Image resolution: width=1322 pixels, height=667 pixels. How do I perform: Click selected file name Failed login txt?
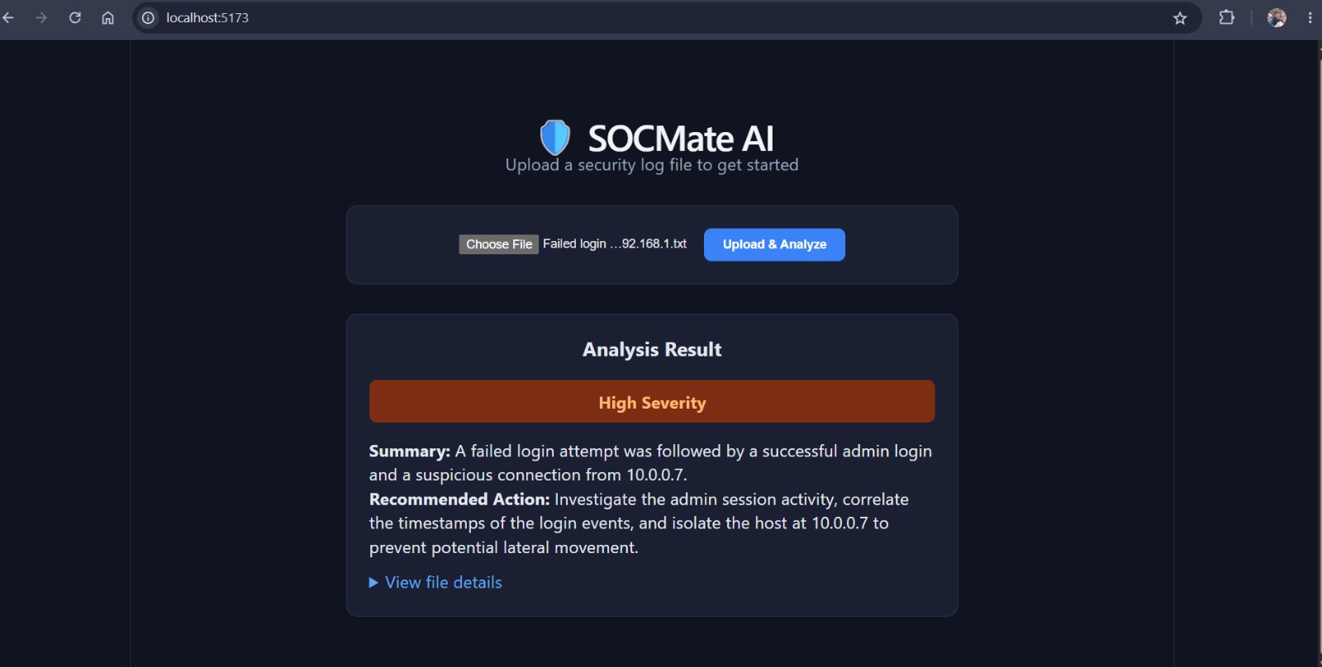615,244
